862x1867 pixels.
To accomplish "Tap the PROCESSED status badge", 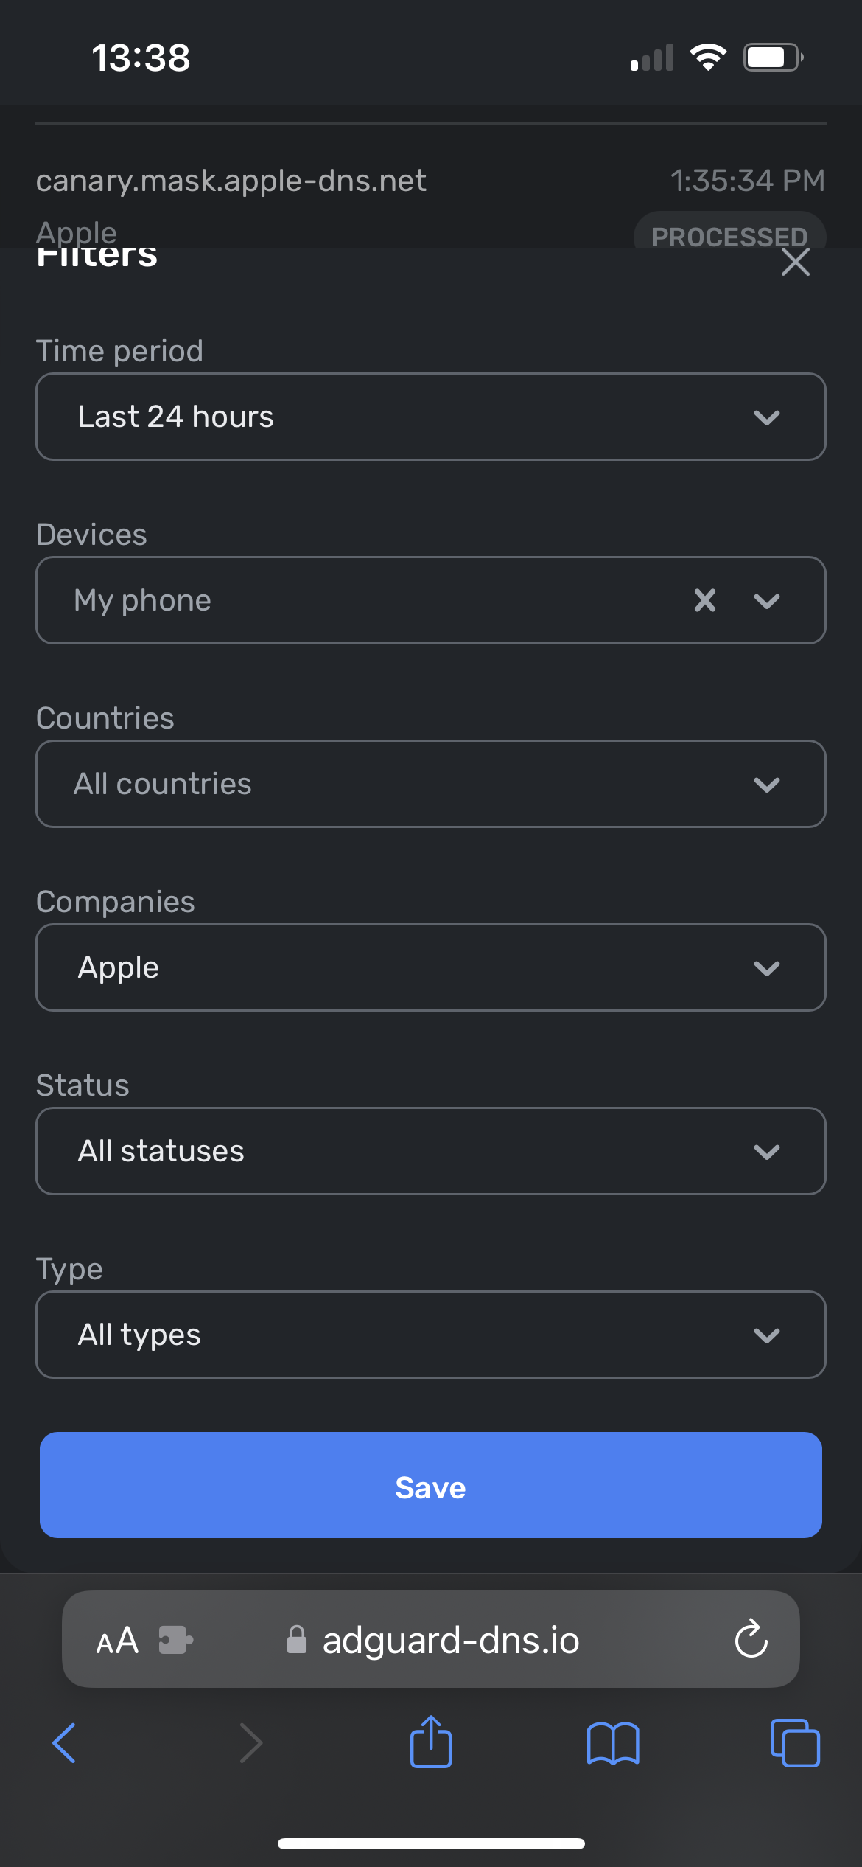I will click(x=729, y=237).
